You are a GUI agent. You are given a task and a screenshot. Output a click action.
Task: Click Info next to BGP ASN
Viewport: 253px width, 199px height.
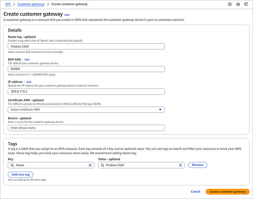point(27,59)
